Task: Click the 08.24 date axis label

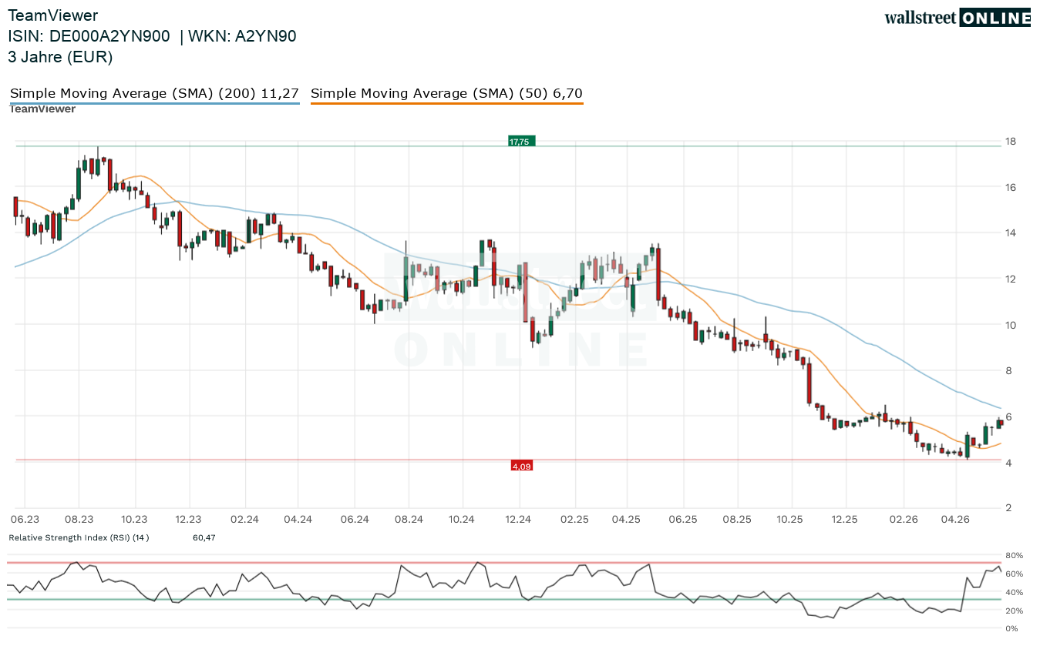Action: pos(407,520)
